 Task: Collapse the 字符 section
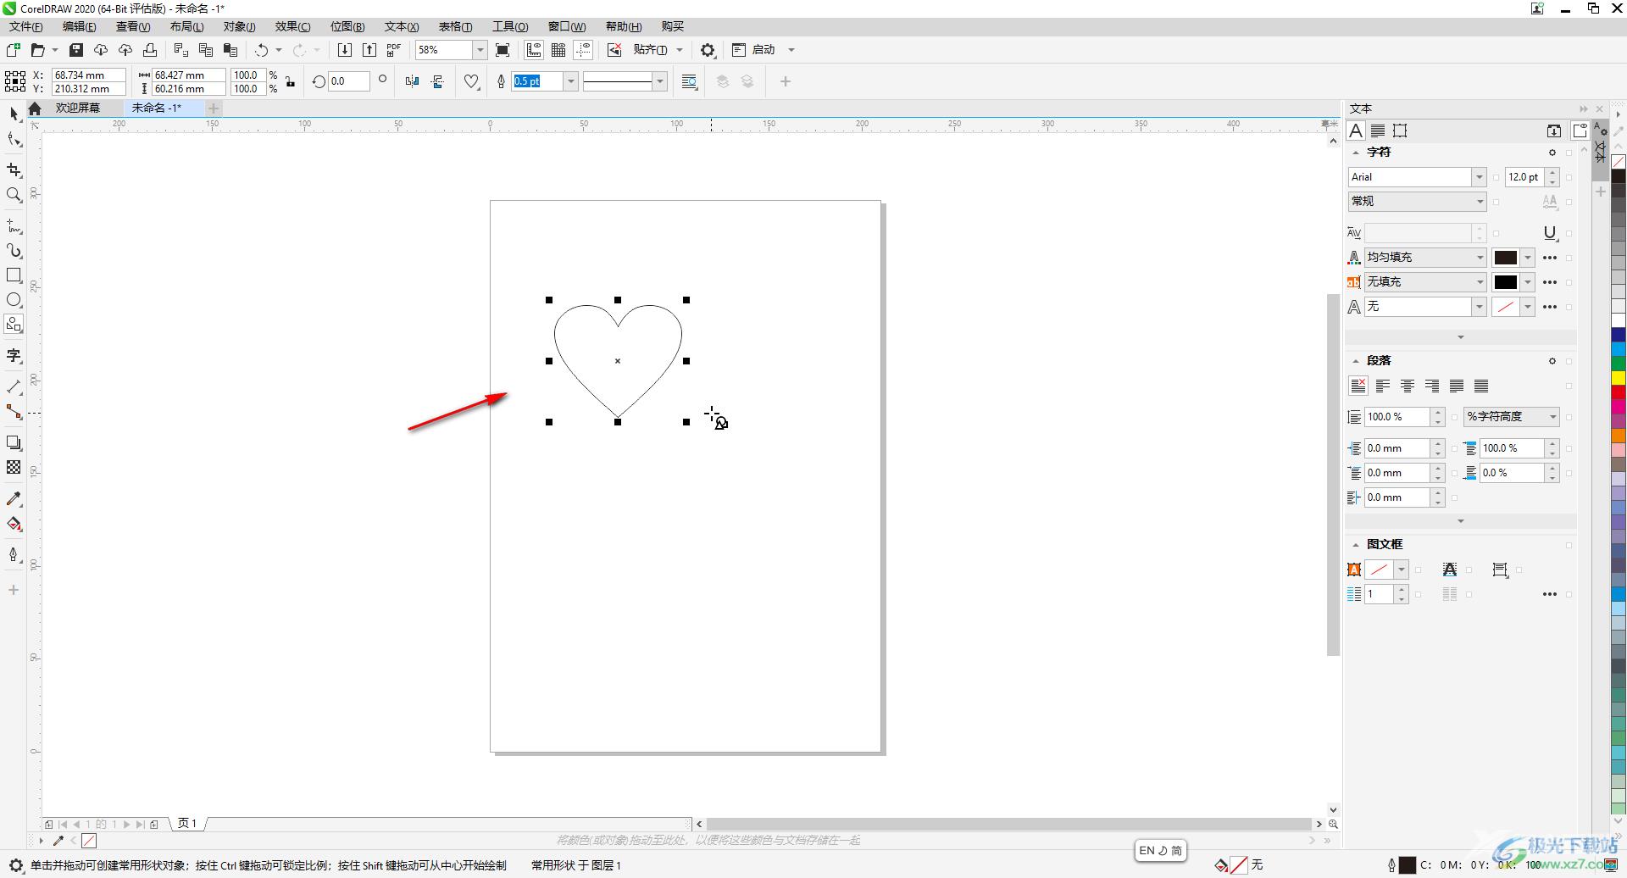[1356, 153]
